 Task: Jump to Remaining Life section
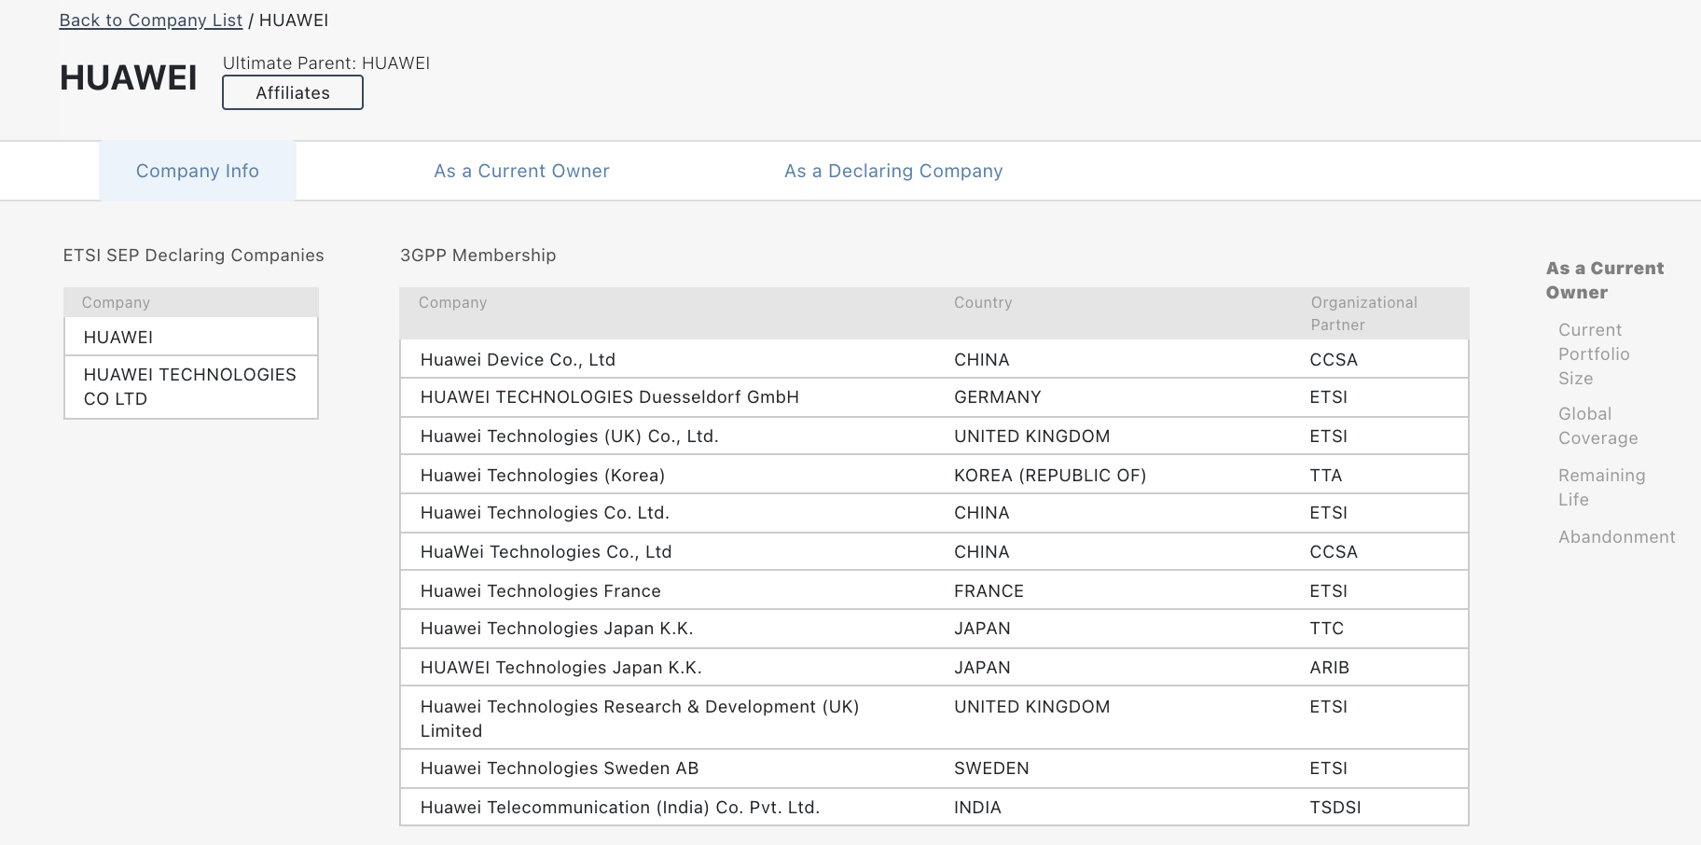click(1601, 488)
